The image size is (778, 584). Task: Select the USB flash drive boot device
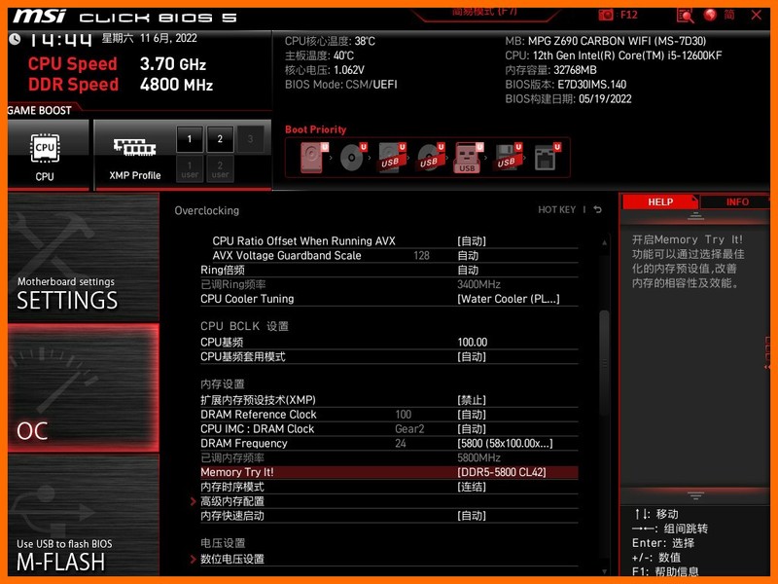pos(467,158)
